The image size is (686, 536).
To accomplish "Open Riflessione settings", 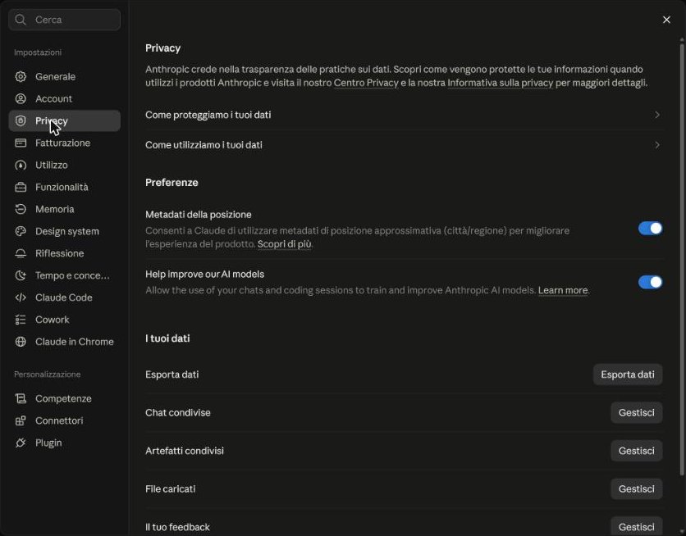I will click(64, 253).
